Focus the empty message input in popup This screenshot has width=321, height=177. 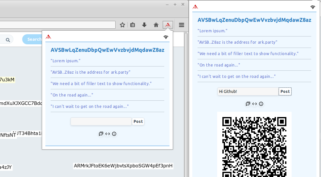tap(101, 121)
